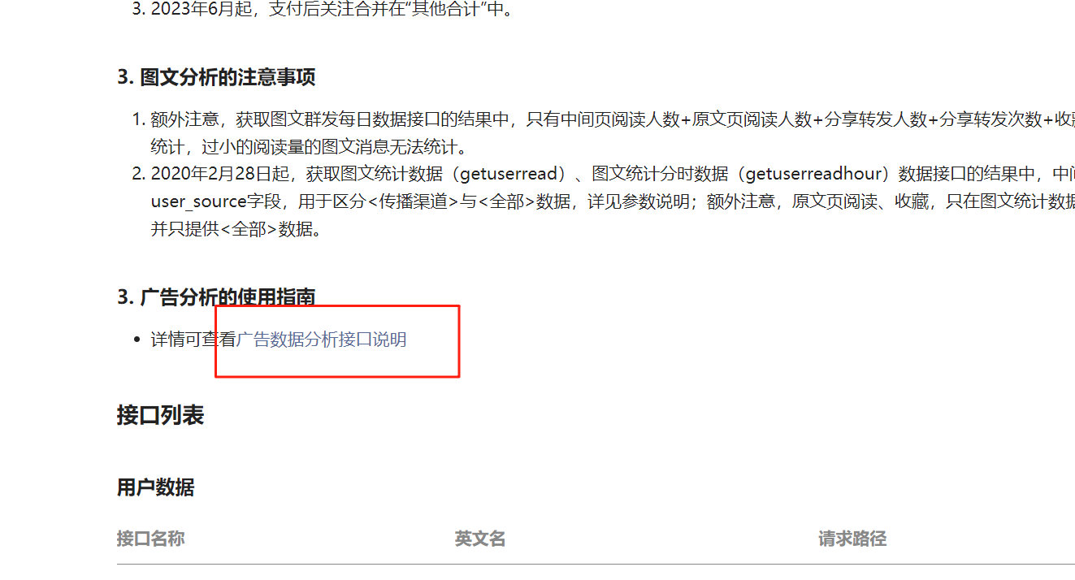Viewport: 1075px width, 580px height.
Task: Click the 详情可查看 bullet text
Action: [x=193, y=340]
